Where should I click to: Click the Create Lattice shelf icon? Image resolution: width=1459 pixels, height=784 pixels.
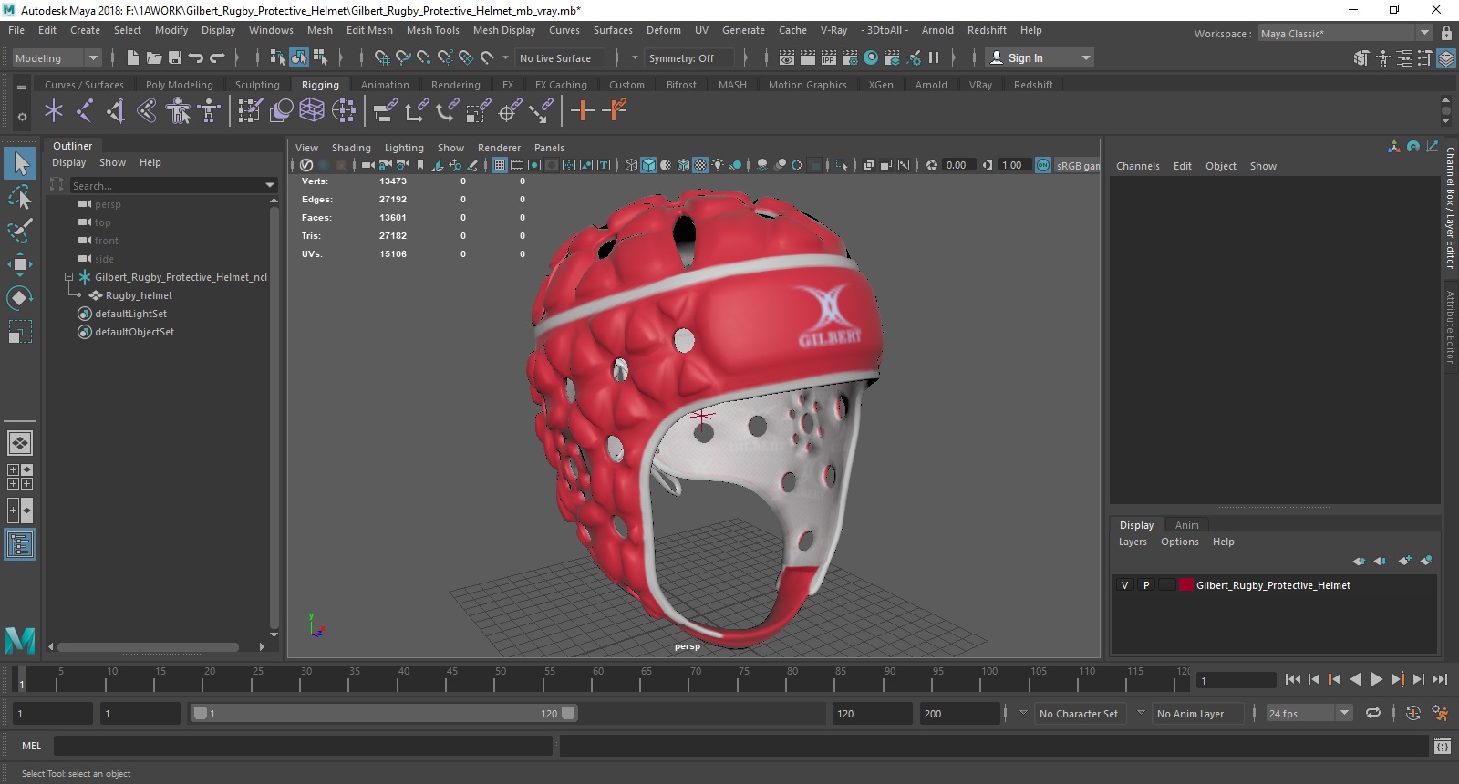point(312,111)
